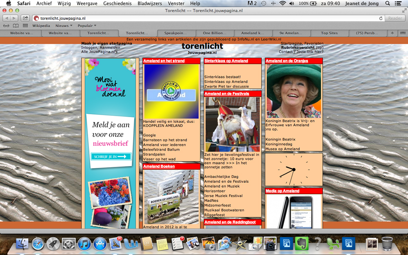Click the address bar URL field
The height and width of the screenshot is (255, 408).
206,18
